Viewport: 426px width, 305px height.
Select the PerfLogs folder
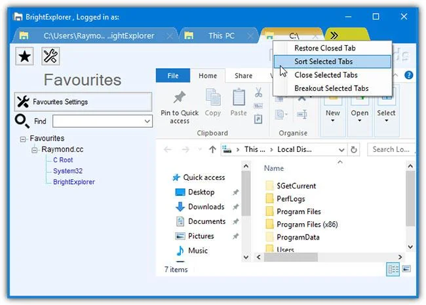coord(285,198)
